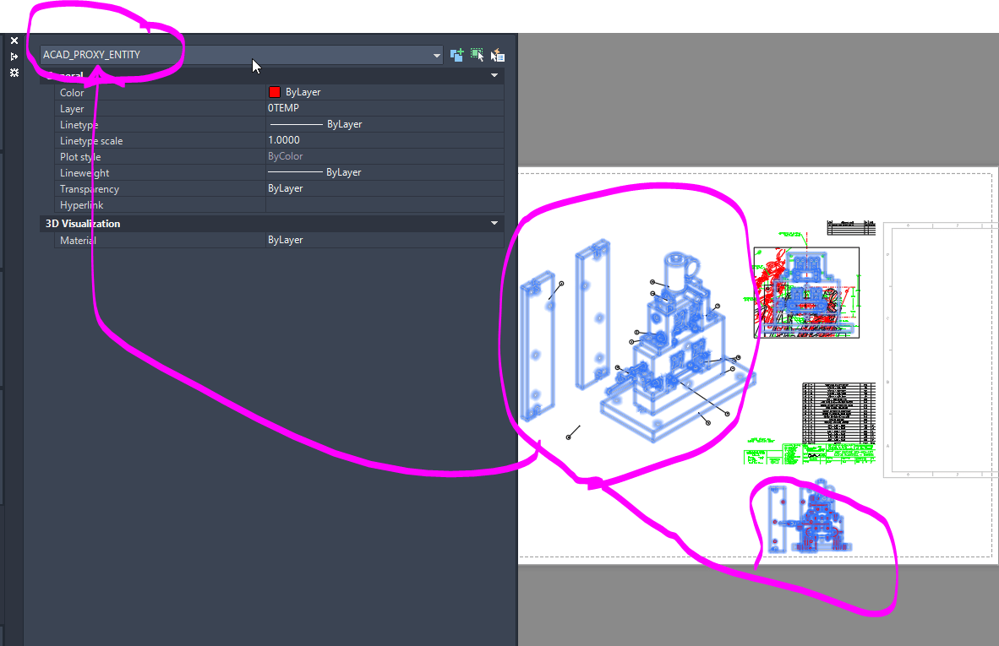Click the Transparency ByLayer field
The image size is (999, 646).
tap(338, 187)
